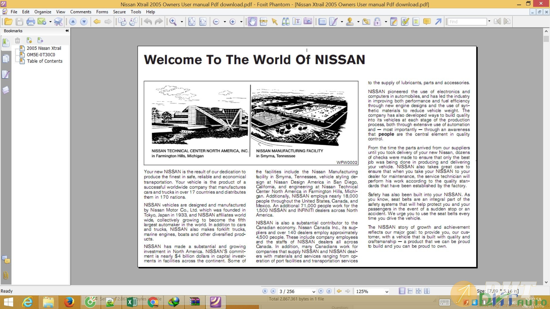Screen dimensions: 550x309
Task: Select the Snapshot camera tool
Action: (x=308, y=21)
